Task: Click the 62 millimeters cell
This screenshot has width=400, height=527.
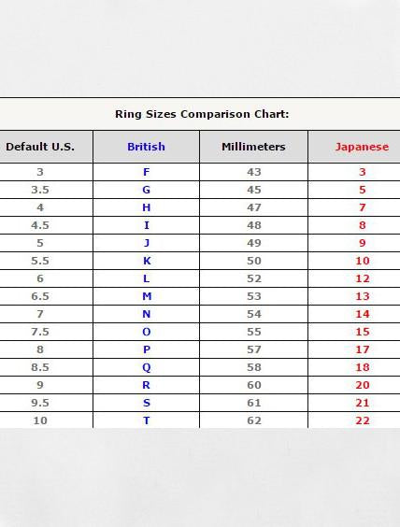Action: pyautogui.click(x=254, y=420)
